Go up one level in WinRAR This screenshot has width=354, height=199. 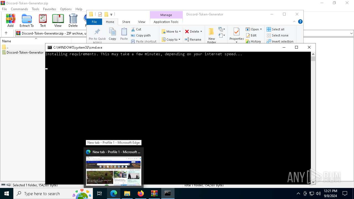click(x=6, y=33)
